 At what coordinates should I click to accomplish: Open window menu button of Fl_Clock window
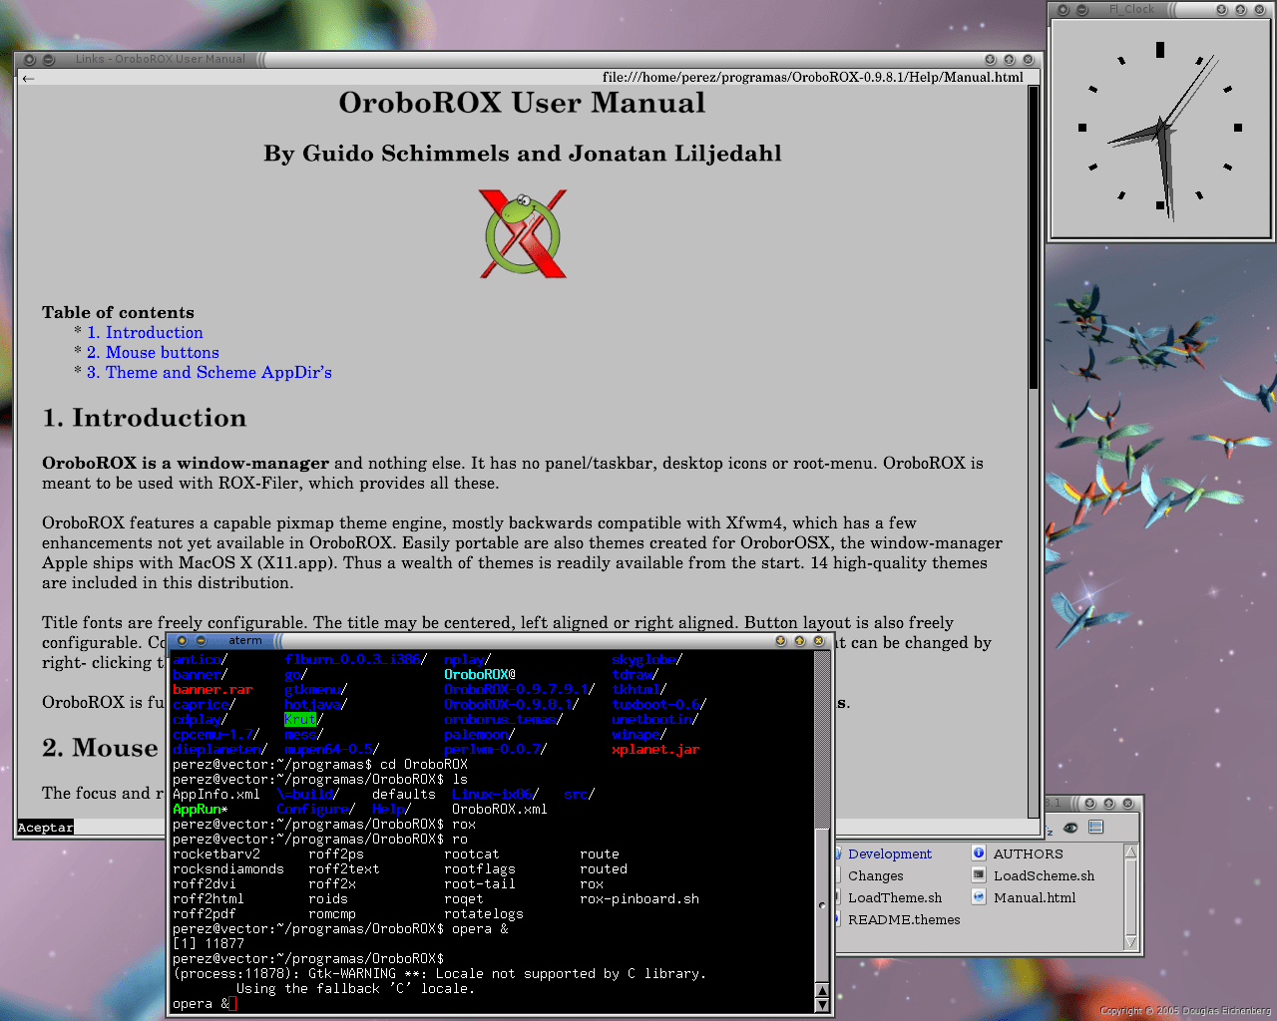point(1064,10)
